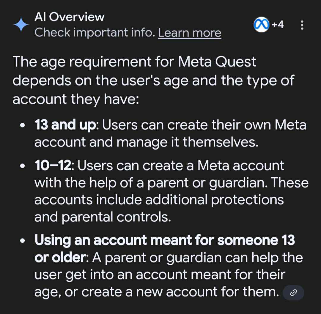Follow the 'Learn more' link
This screenshot has width=321, height=314.
pos(190,33)
